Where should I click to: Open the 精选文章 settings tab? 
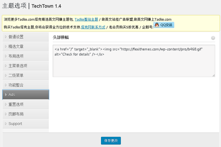pyautogui.click(x=16, y=46)
